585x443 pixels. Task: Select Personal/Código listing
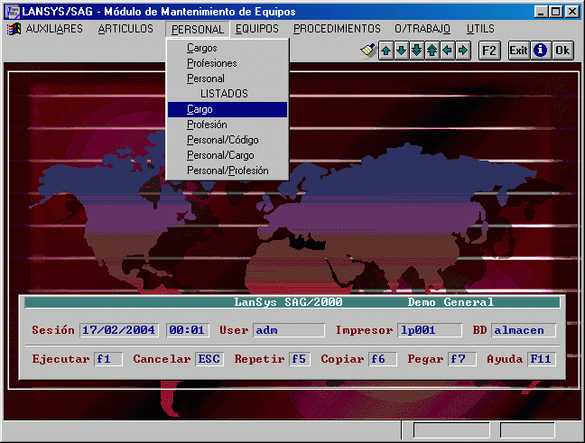(x=227, y=140)
